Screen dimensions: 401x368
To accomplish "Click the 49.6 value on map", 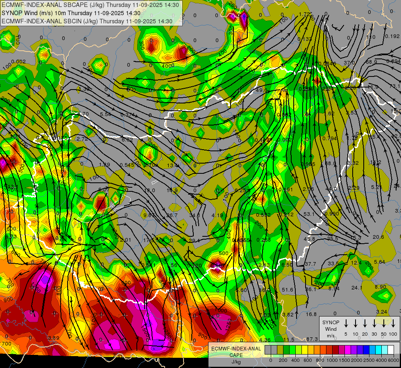I will pos(261,90).
